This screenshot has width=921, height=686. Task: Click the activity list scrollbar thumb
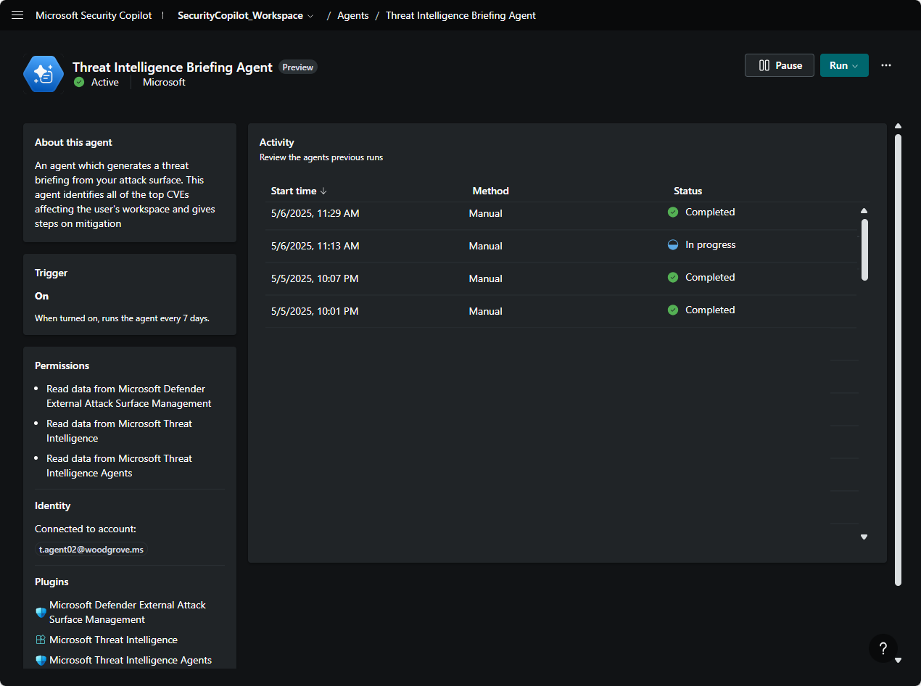pos(864,249)
